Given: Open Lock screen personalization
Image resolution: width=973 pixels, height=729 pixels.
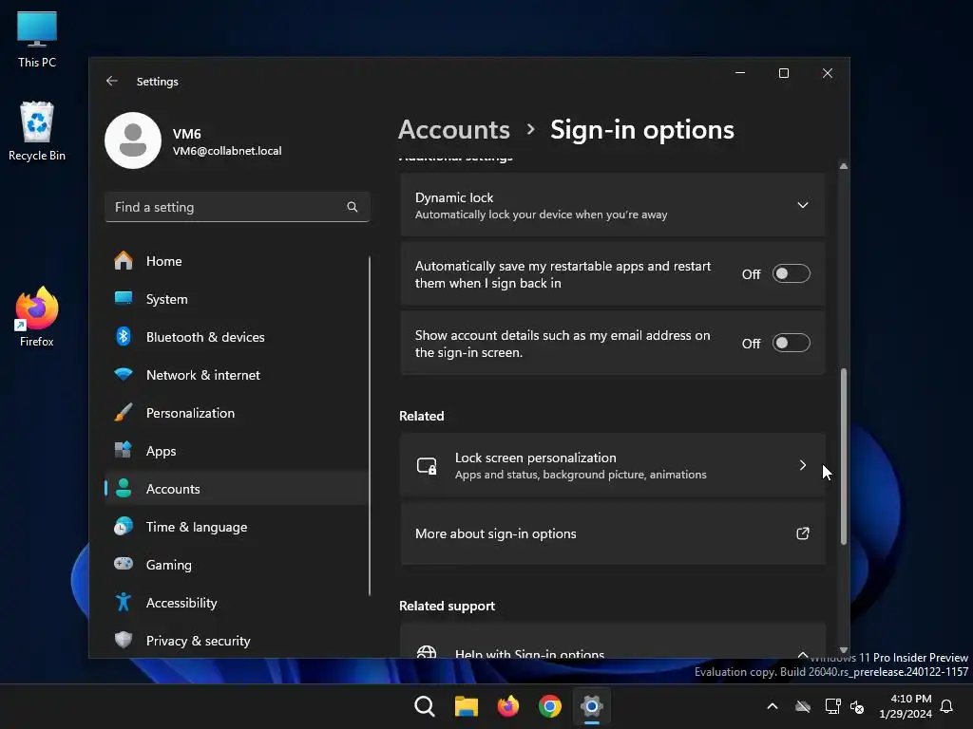Looking at the screenshot, I should 613,465.
